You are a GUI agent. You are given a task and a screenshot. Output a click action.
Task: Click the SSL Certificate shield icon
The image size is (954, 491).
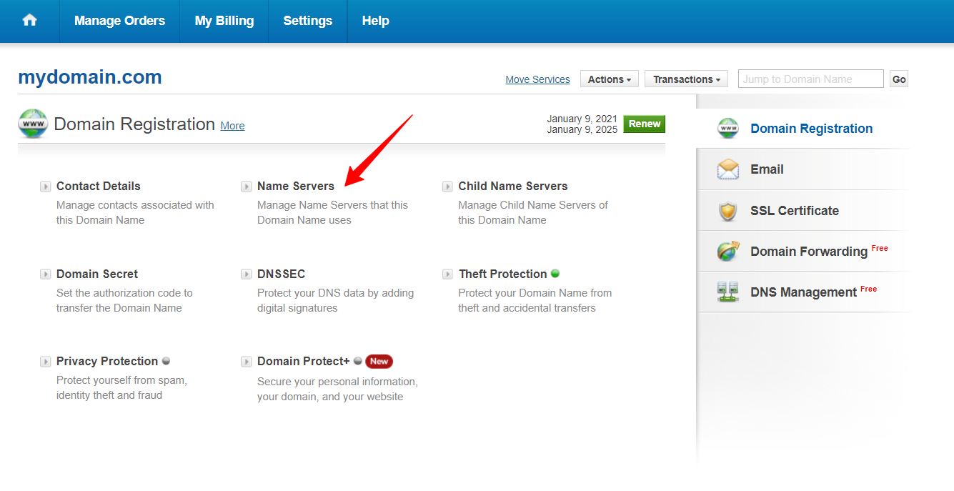pos(728,211)
